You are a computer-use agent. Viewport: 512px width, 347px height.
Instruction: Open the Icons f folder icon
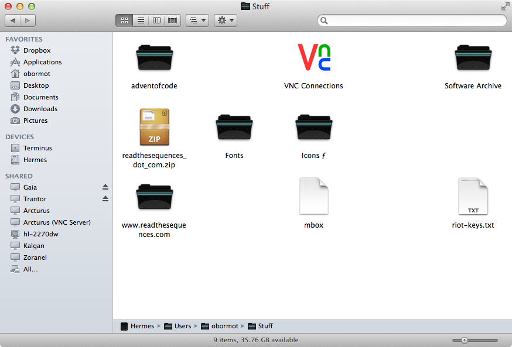[314, 127]
